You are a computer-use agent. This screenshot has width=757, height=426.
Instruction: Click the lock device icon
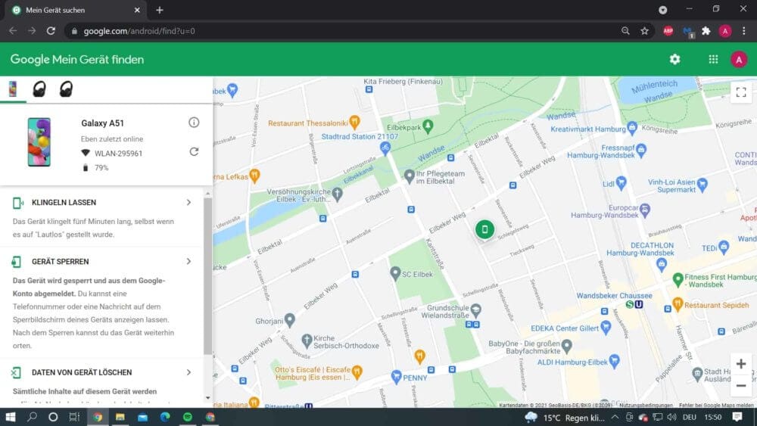point(17,262)
